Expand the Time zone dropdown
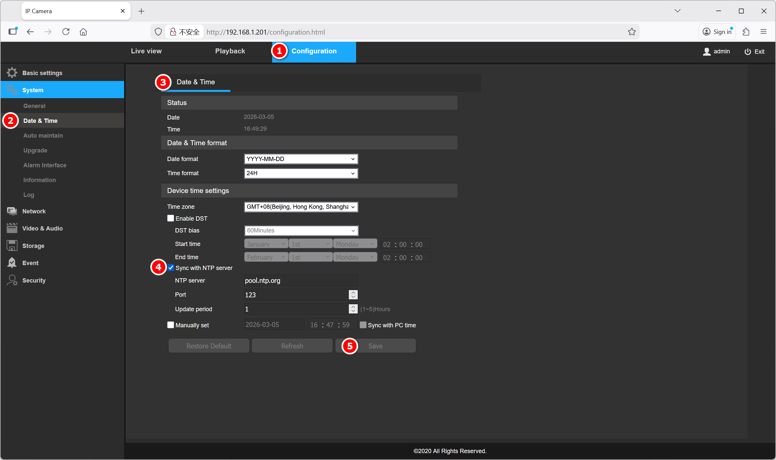Viewport: 776px width, 460px height. click(x=301, y=207)
